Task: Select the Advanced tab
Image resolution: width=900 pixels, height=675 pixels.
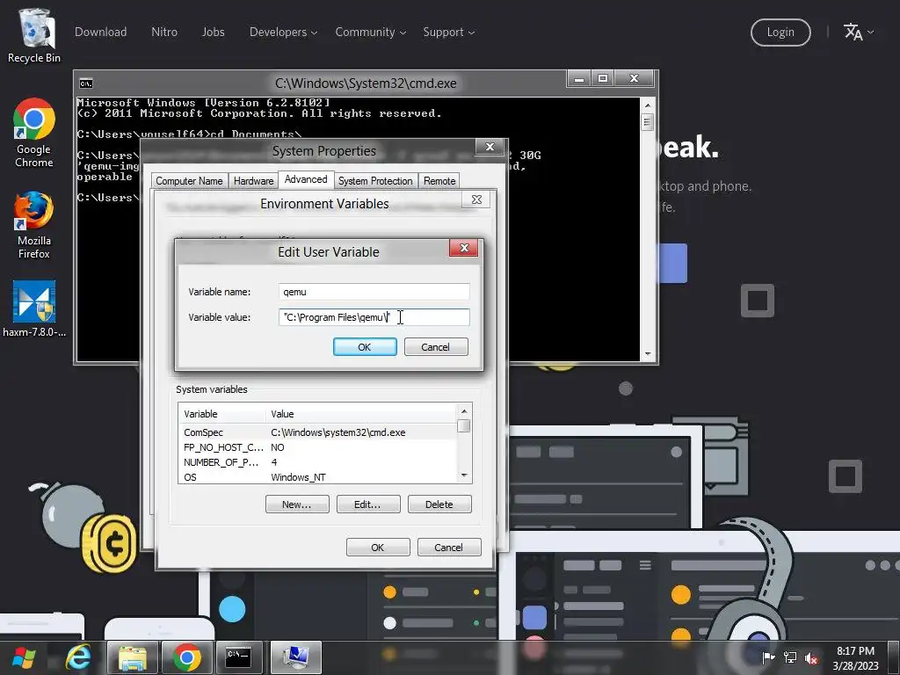Action: pos(306,179)
